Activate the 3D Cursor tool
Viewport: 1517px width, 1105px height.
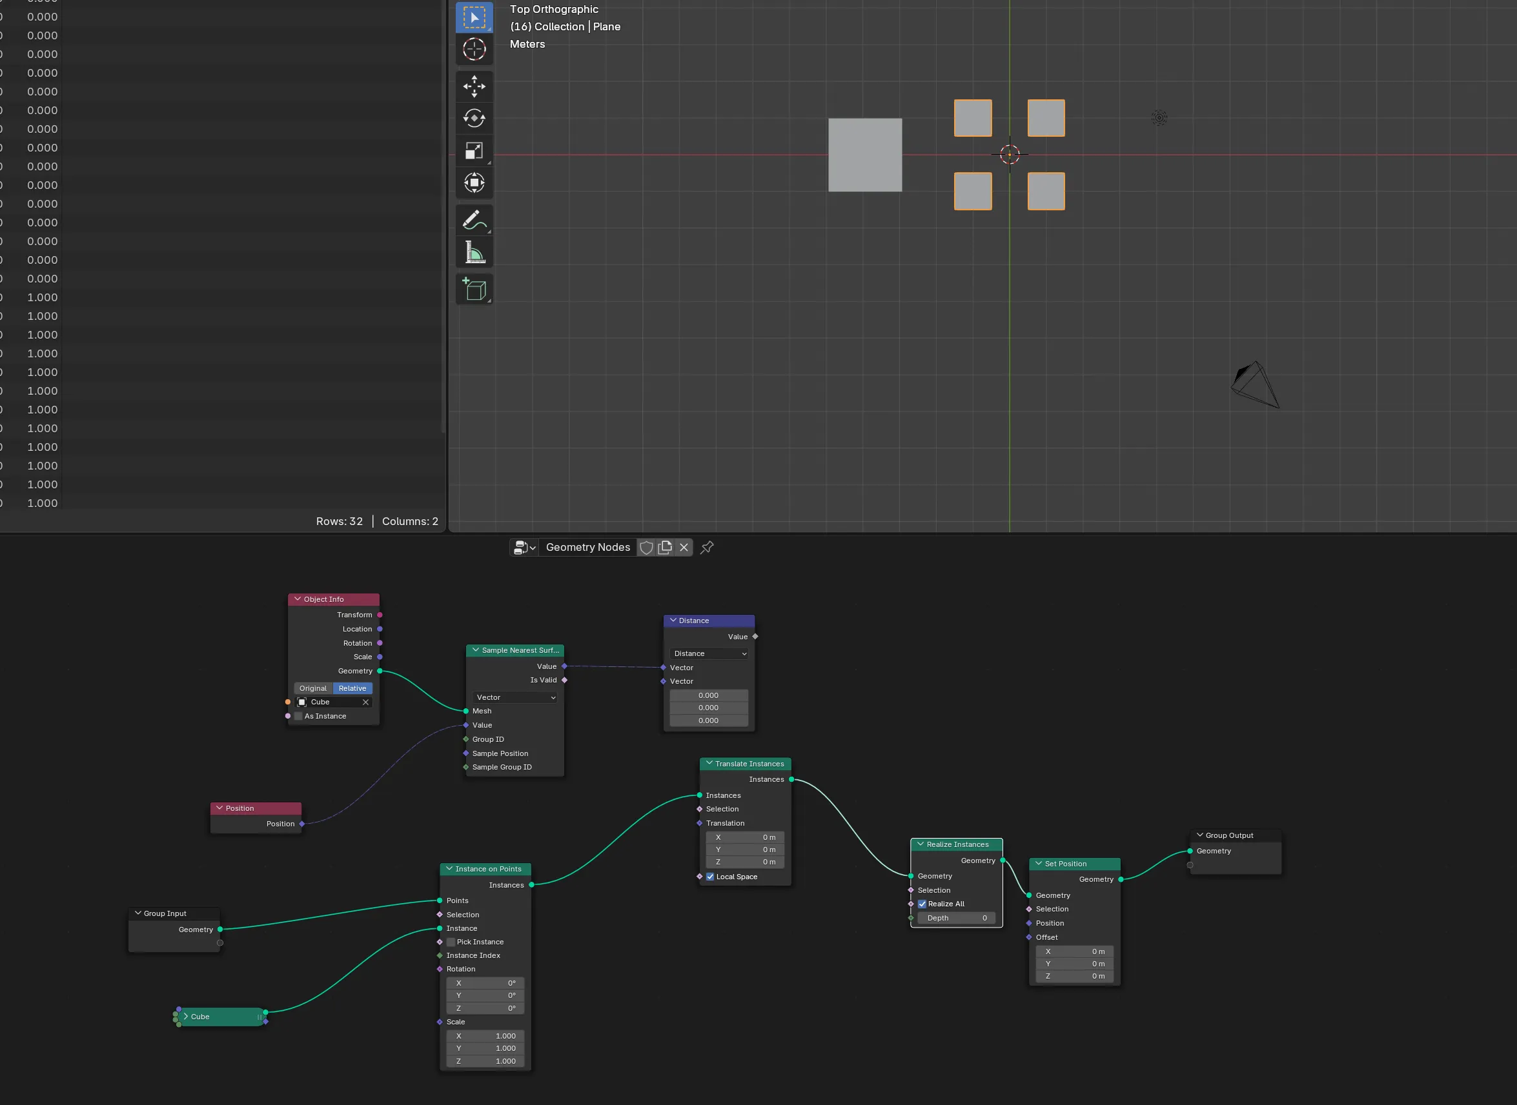pyautogui.click(x=474, y=50)
